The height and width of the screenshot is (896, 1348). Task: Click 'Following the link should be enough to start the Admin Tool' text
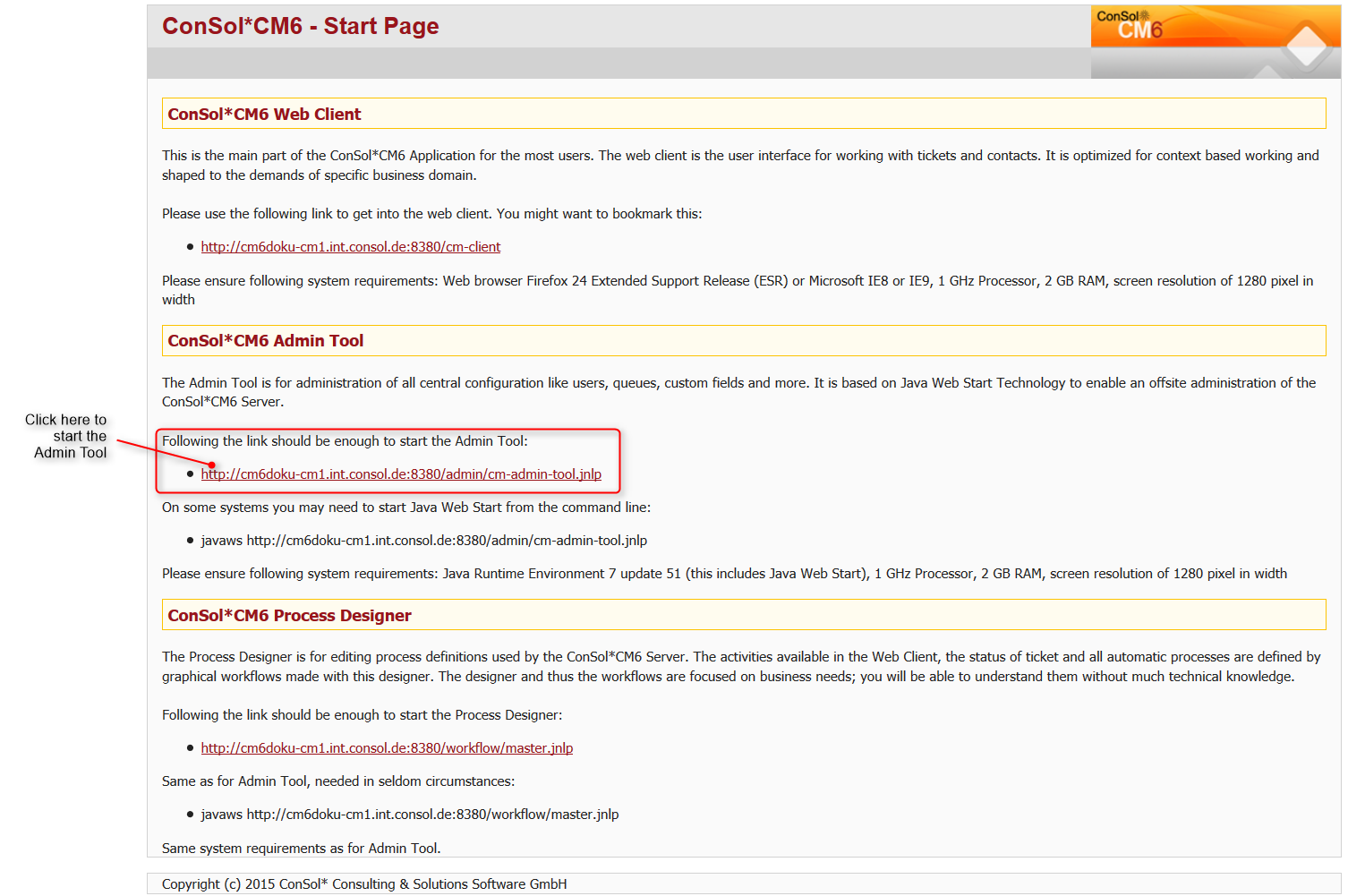point(345,441)
